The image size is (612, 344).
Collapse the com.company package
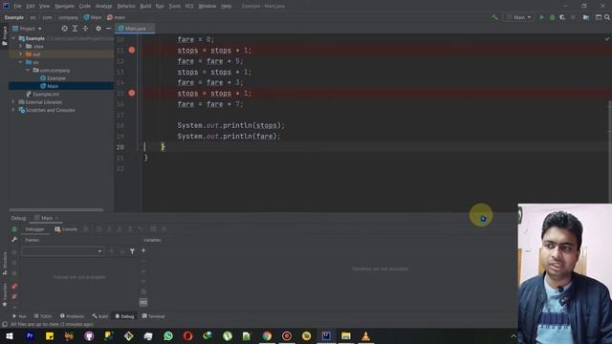coord(28,70)
